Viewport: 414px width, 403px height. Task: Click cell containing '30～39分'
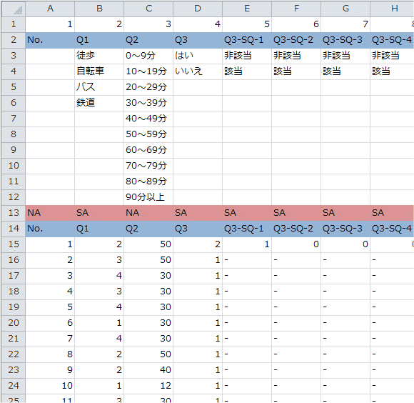tap(148, 103)
